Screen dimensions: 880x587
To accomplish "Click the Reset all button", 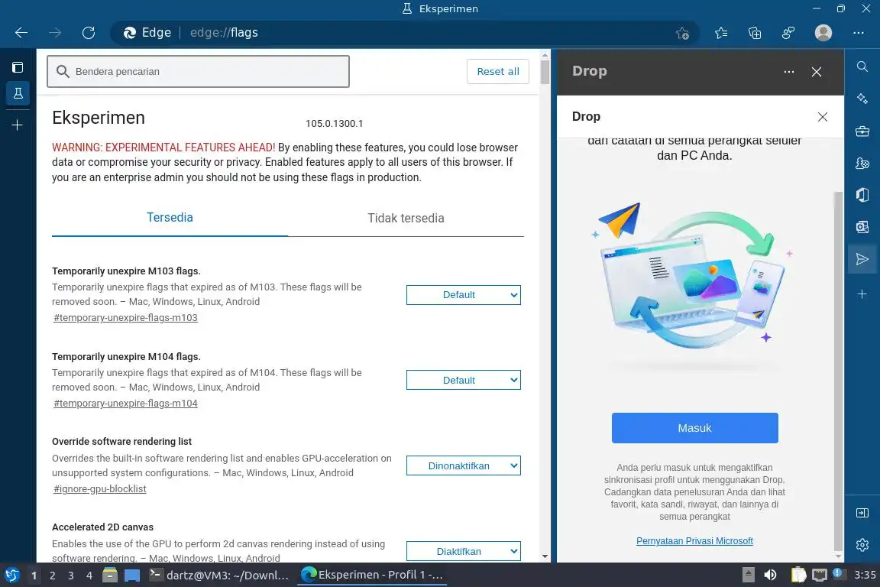I will coord(498,71).
